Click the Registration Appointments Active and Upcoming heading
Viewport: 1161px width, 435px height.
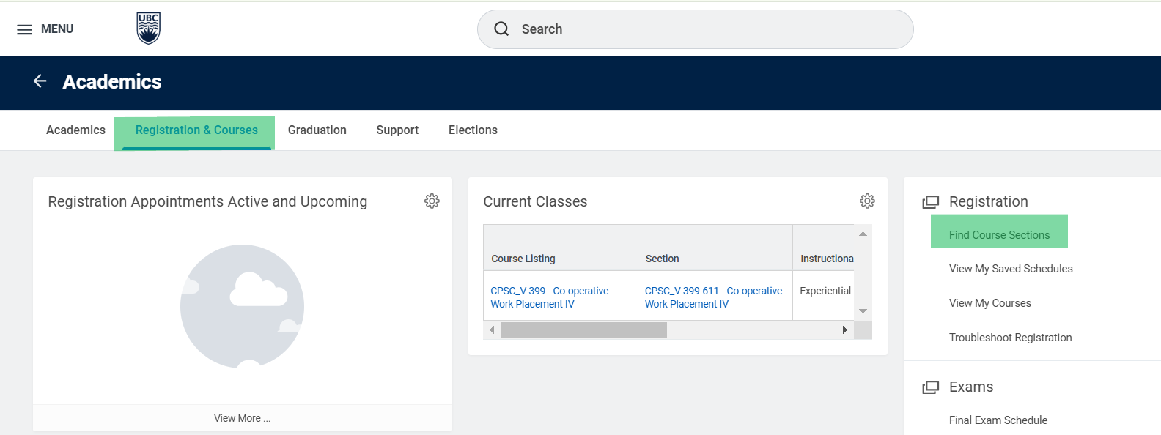coord(207,201)
